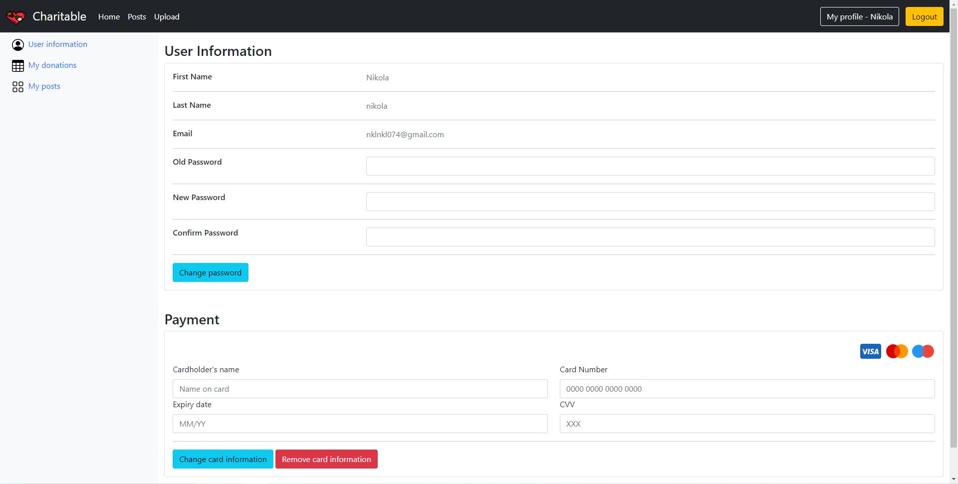Screen dimensions: 958x484
Task: Focus the Old Password field
Action: [x=650, y=166]
